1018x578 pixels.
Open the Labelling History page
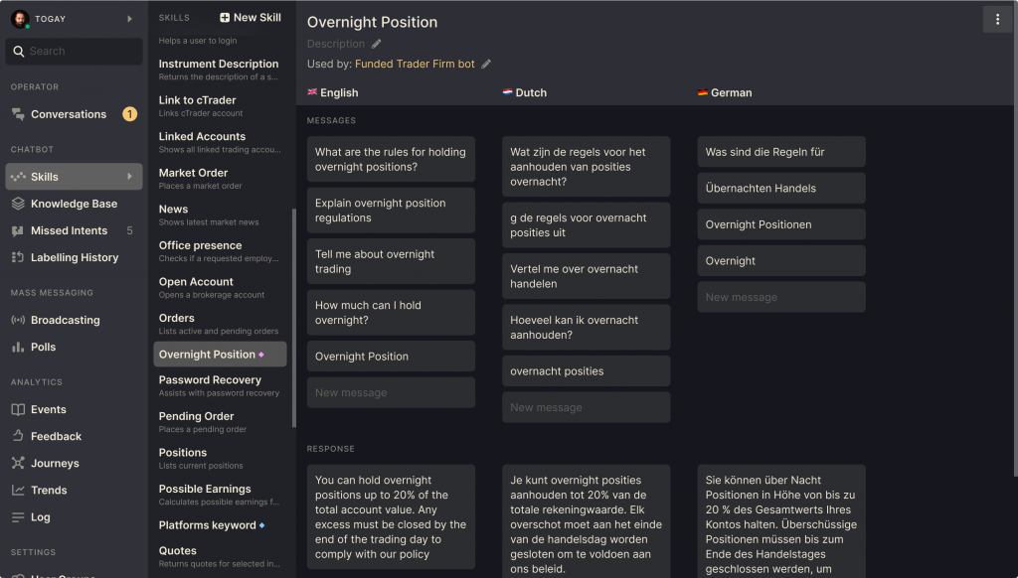click(75, 257)
